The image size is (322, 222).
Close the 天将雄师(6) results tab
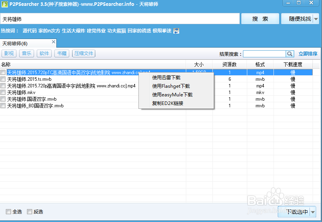coord(53,42)
